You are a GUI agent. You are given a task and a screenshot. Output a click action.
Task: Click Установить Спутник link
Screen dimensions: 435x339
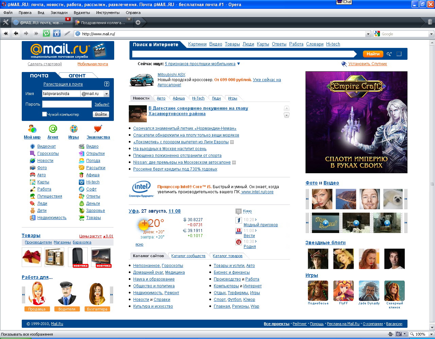tap(368, 64)
